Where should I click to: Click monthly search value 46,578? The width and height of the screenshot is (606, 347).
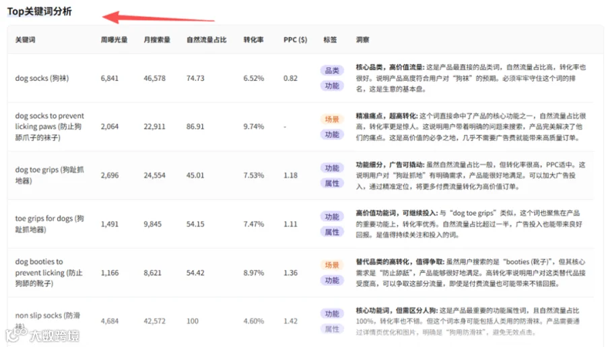point(155,78)
